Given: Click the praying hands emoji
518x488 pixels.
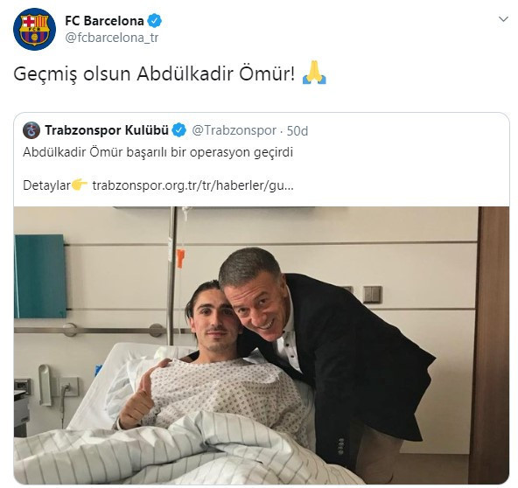Looking at the screenshot, I should [x=314, y=73].
